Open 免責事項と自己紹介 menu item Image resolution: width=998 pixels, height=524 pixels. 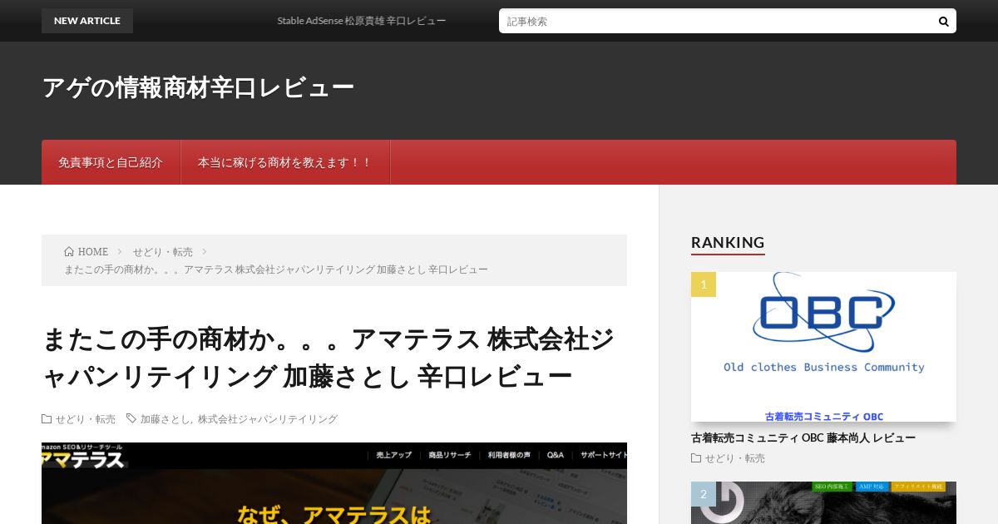coord(111,162)
